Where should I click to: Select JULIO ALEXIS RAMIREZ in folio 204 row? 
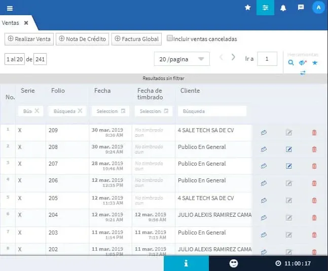click(214, 215)
